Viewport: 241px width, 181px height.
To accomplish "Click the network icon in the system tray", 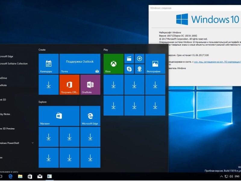I will point(226,176).
